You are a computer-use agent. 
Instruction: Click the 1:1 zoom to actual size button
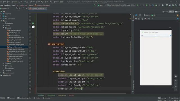tap(176, 86)
